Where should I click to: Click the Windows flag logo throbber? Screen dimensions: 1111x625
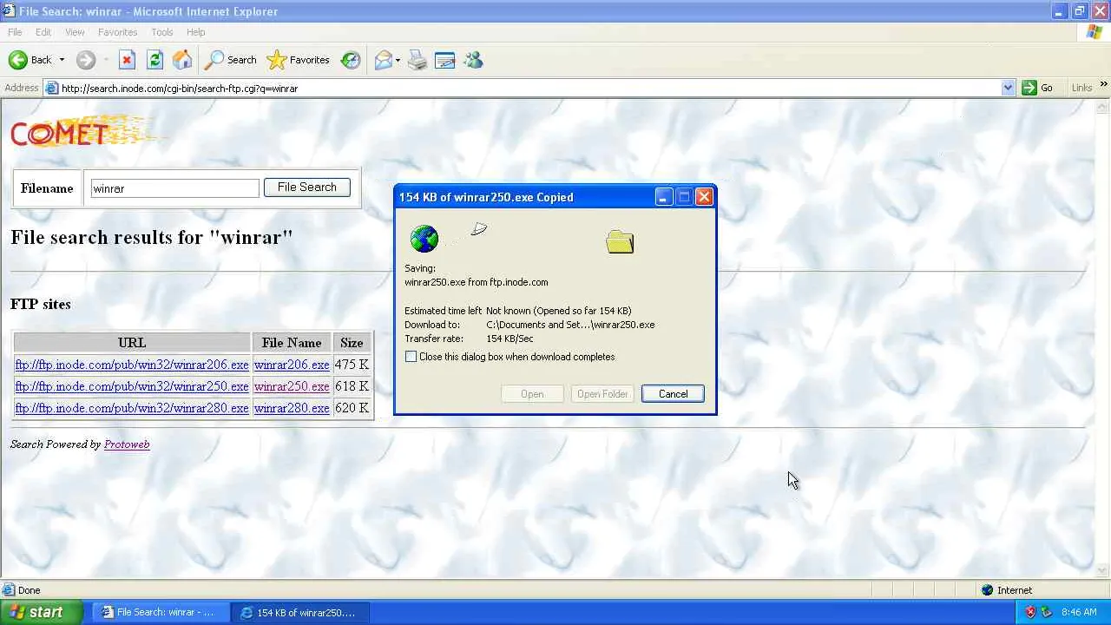[1095, 32]
